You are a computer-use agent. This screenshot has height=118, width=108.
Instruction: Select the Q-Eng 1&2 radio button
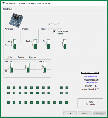pos(49,24)
